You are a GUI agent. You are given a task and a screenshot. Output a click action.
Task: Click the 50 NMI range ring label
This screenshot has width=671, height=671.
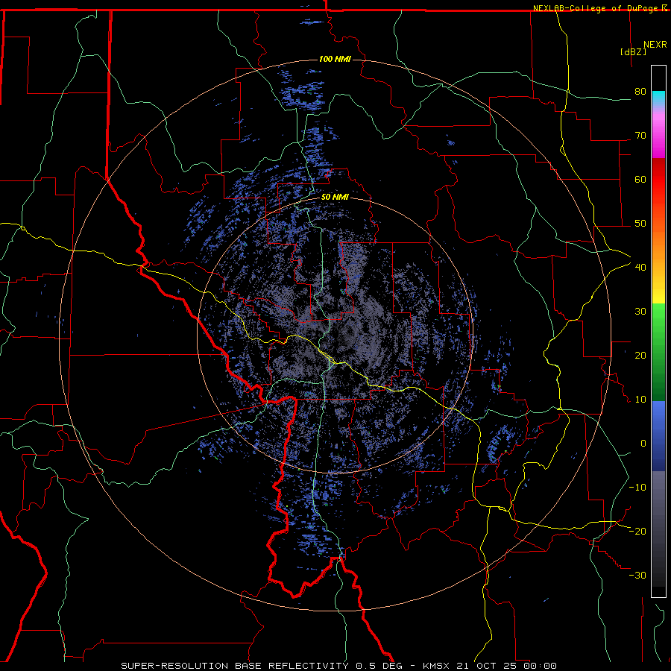click(x=335, y=198)
